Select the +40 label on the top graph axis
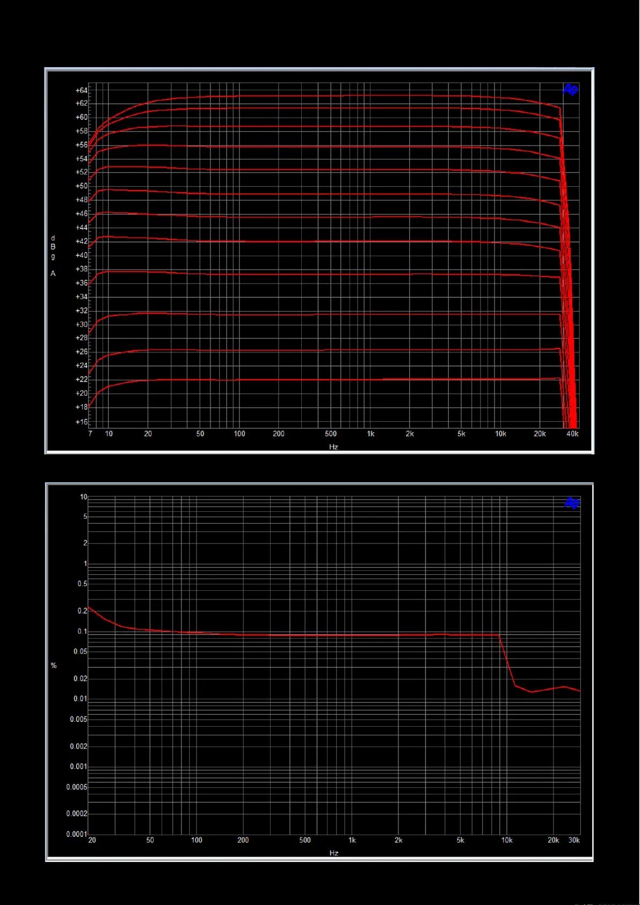 [x=81, y=255]
